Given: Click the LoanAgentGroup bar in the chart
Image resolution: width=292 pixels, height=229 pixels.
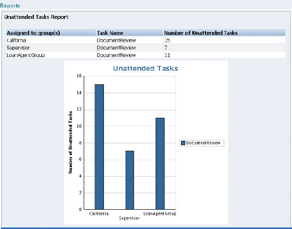Looking at the screenshot, I should (x=160, y=164).
